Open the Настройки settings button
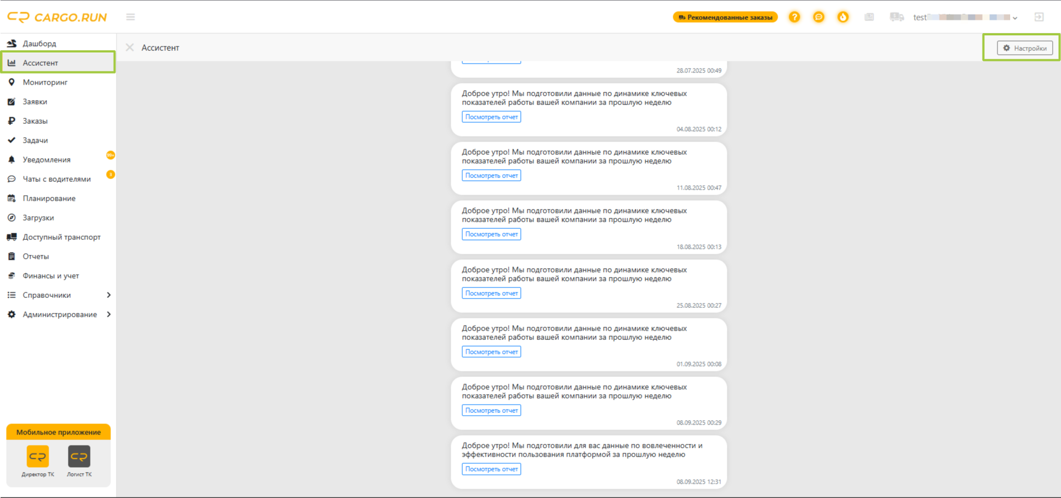1061x498 pixels. (1025, 48)
